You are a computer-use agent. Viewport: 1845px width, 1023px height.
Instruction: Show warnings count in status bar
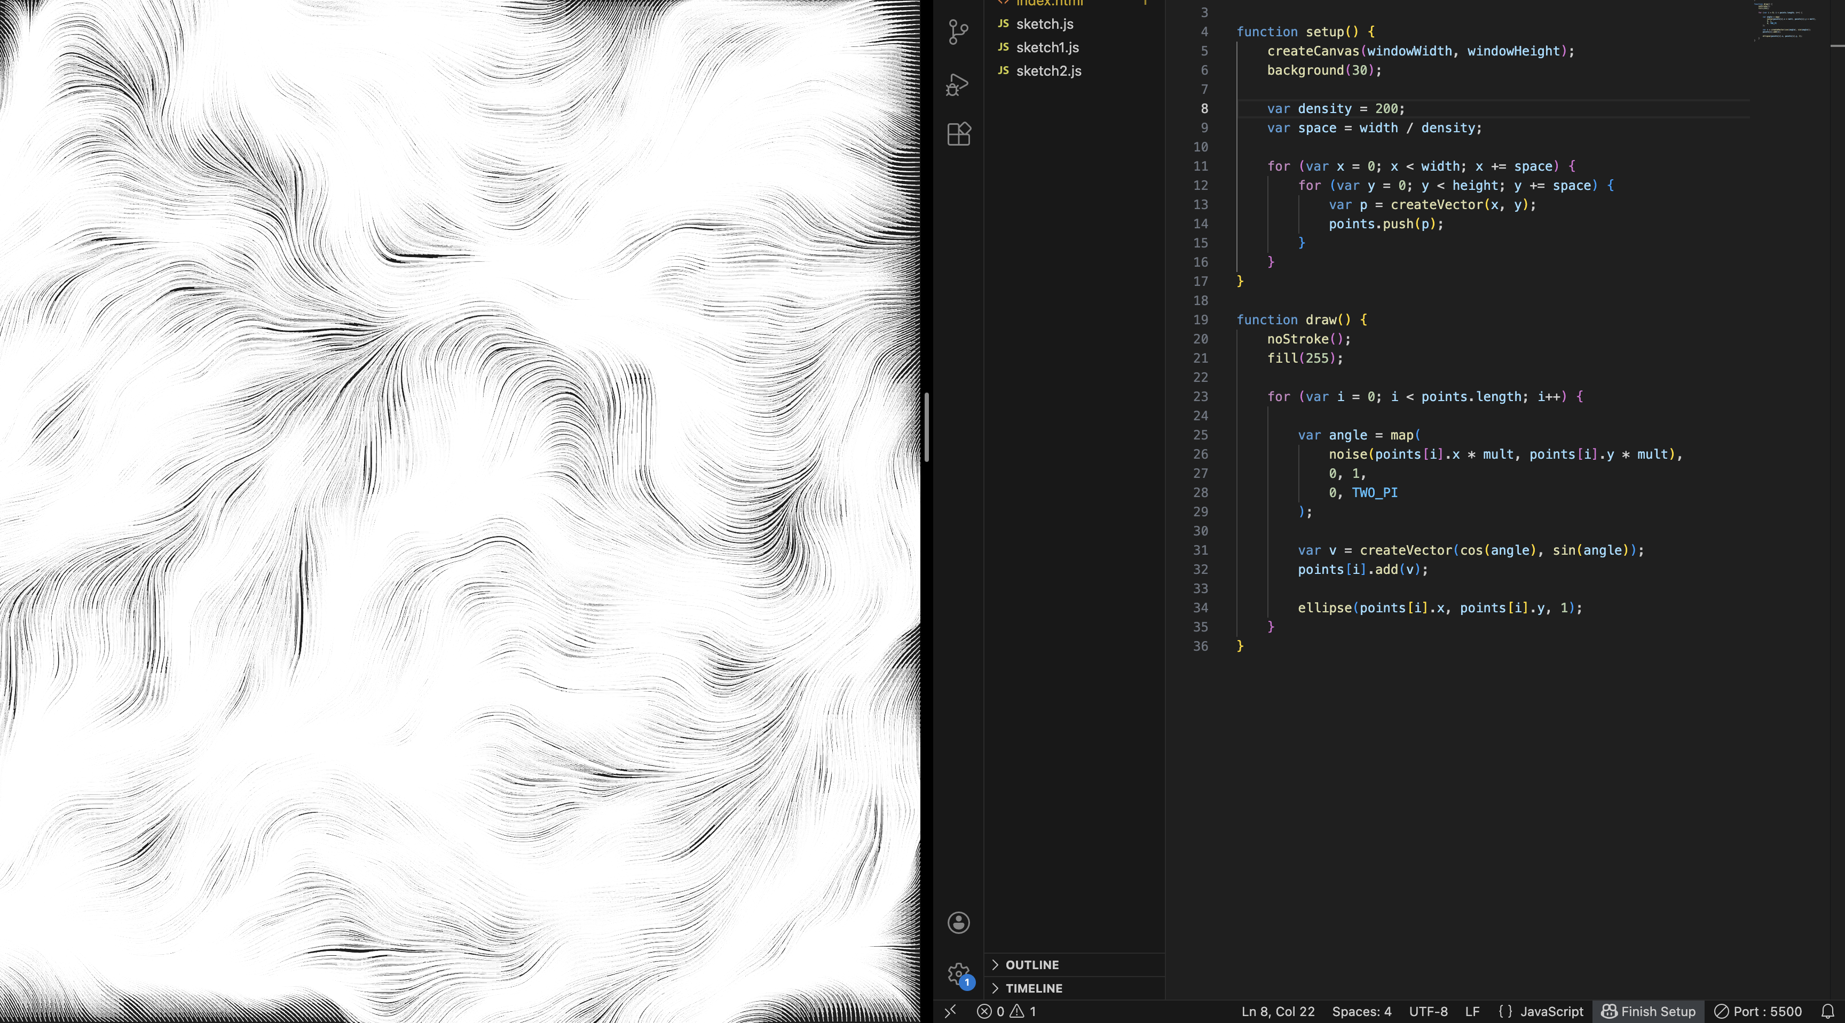[x=1023, y=1012]
